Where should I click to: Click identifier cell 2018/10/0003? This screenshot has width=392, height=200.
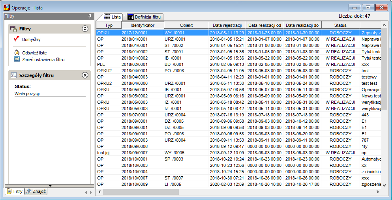point(143,165)
